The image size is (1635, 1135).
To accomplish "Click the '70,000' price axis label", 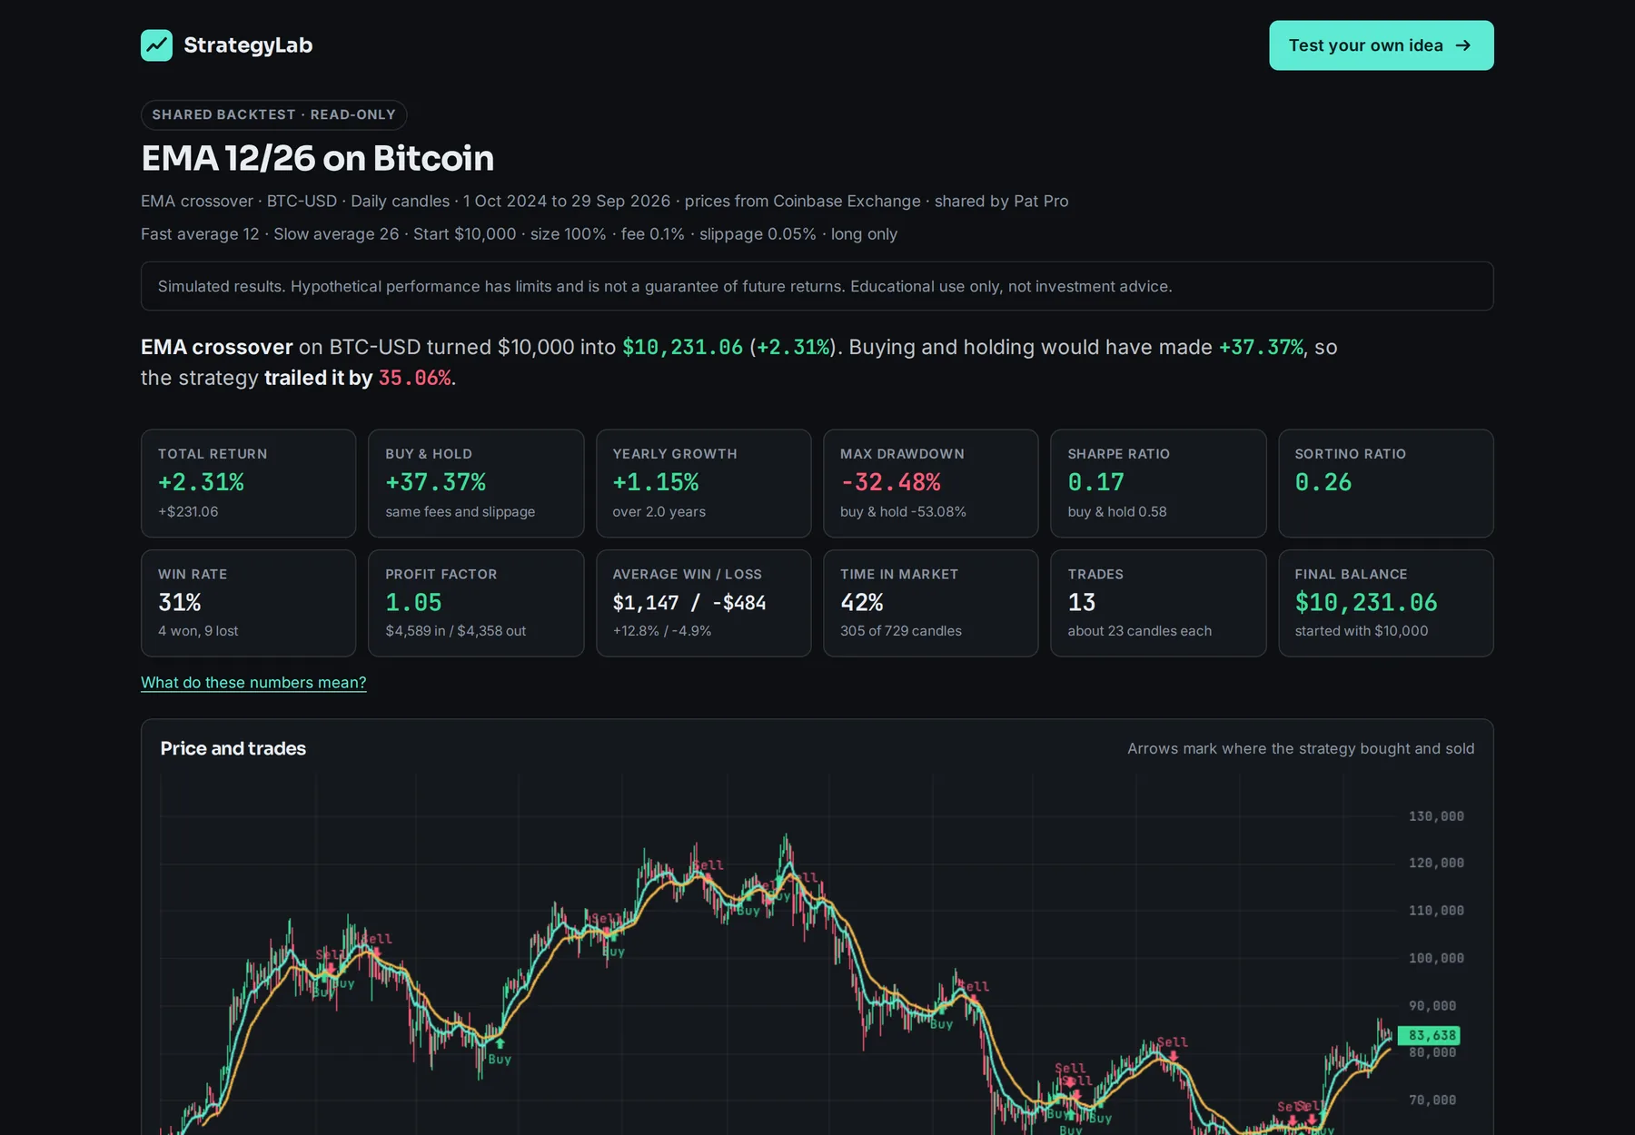I will click(1432, 1100).
